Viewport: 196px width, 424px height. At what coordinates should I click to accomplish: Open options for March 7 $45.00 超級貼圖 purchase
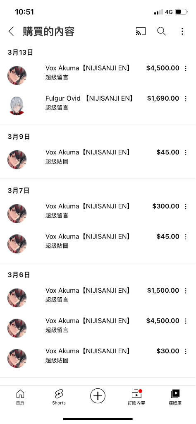pos(186,237)
